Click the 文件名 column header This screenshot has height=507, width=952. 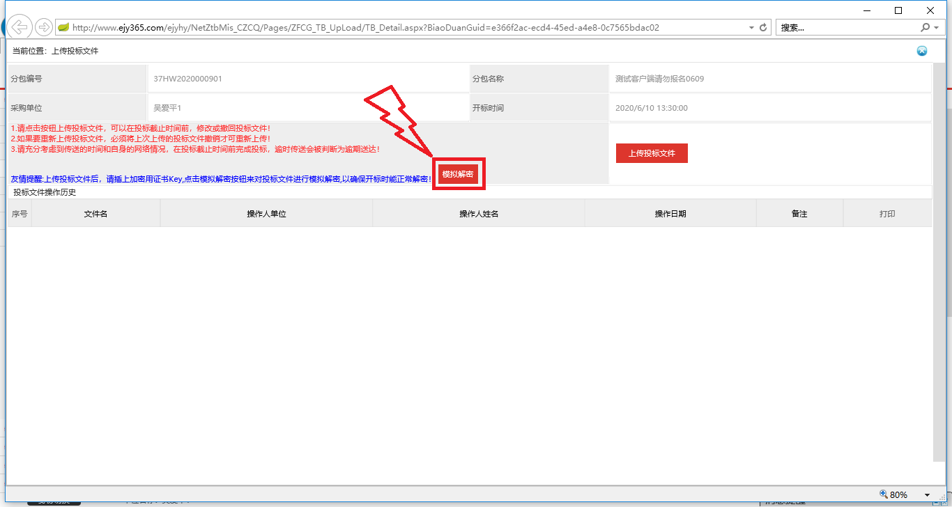pos(95,214)
